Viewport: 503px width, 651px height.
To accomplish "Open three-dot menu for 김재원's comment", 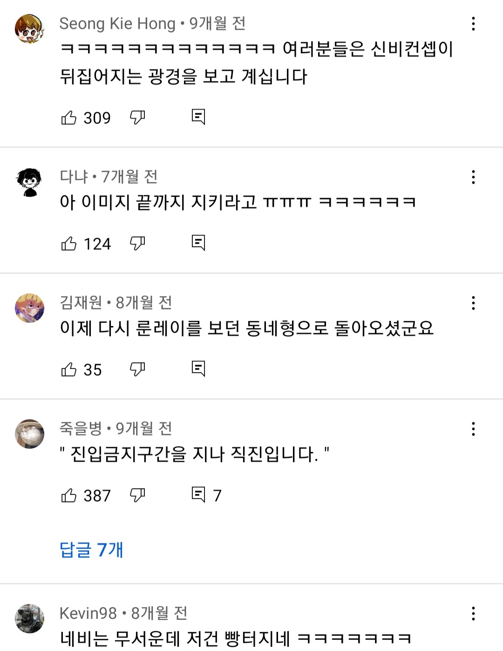I will [473, 303].
